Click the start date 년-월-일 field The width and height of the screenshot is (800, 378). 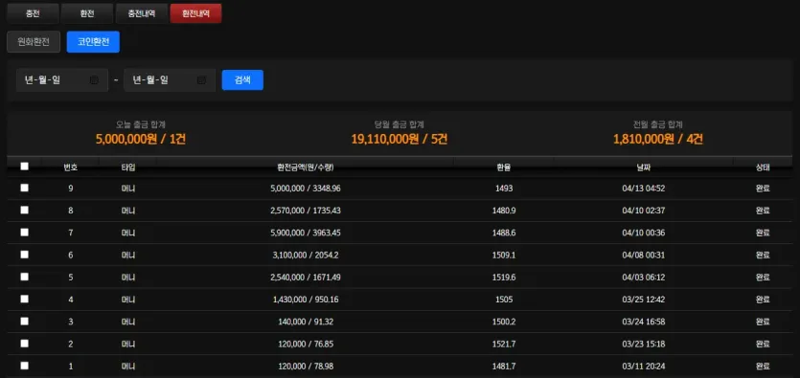[x=62, y=80]
